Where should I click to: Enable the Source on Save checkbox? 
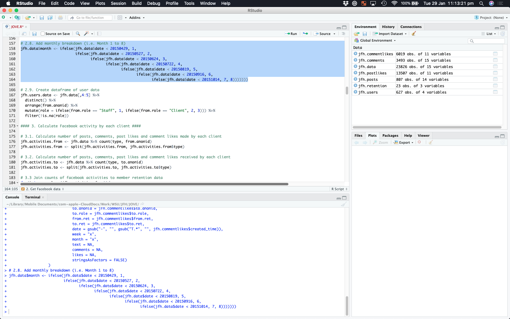coord(43,34)
